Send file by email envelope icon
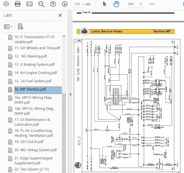The image size is (184, 173). tap(29, 4)
